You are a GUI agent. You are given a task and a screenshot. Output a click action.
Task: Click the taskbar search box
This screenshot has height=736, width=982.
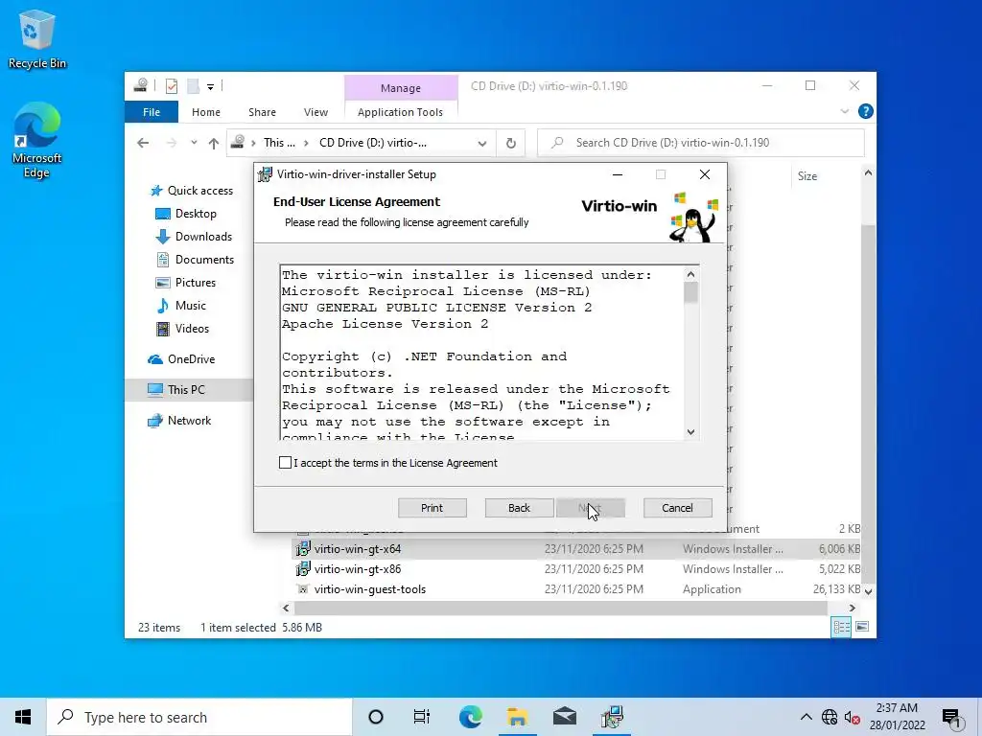click(x=199, y=717)
